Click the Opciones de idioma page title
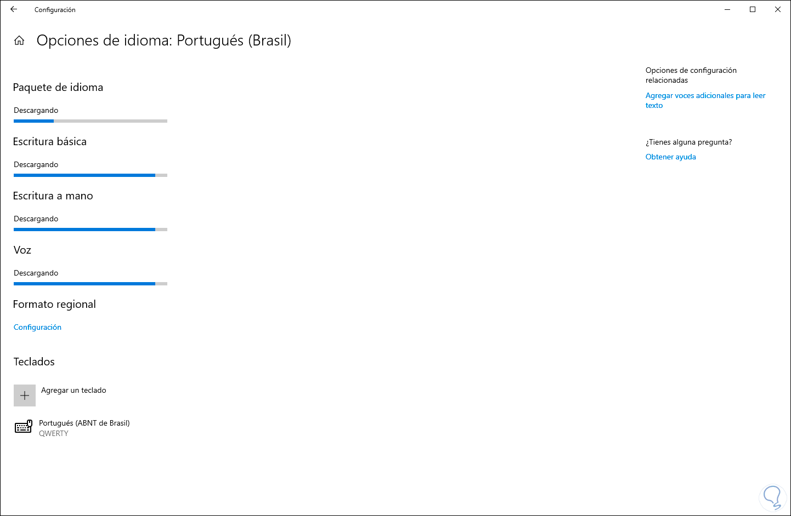 [163, 41]
